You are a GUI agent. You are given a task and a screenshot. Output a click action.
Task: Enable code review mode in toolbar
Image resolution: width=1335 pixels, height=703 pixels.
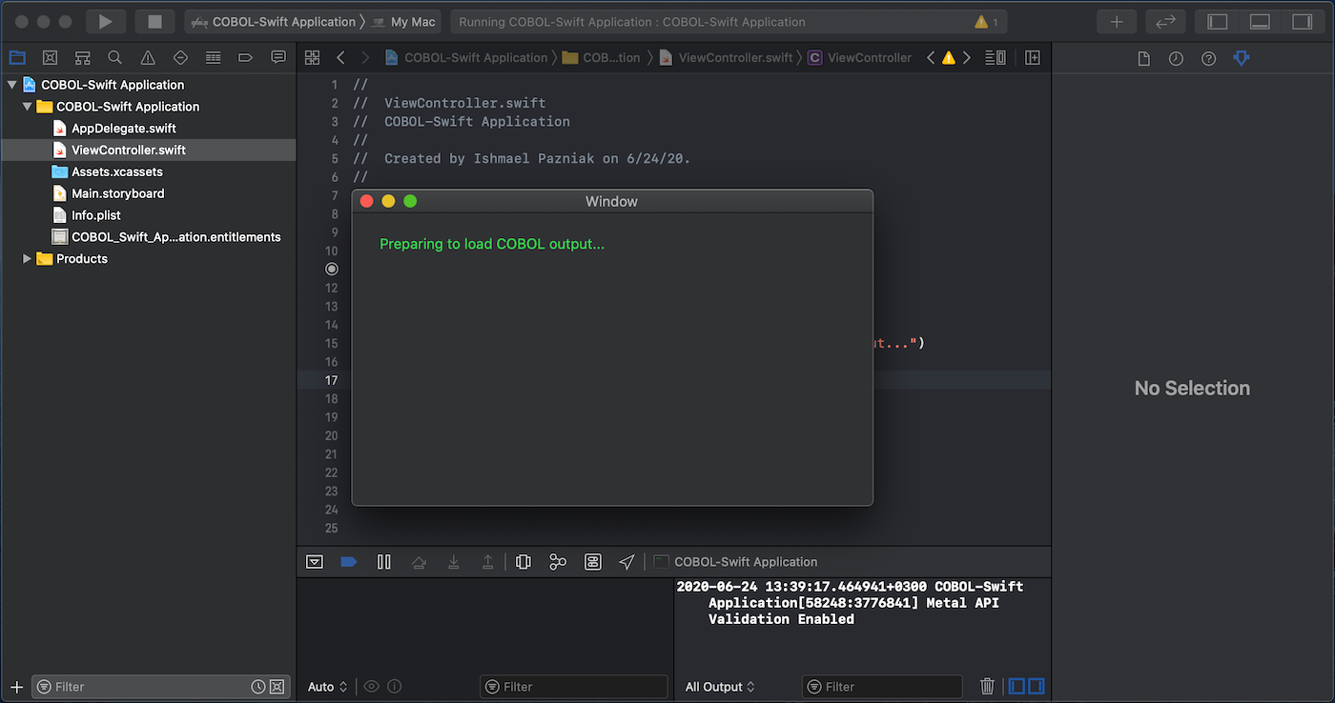1165,21
